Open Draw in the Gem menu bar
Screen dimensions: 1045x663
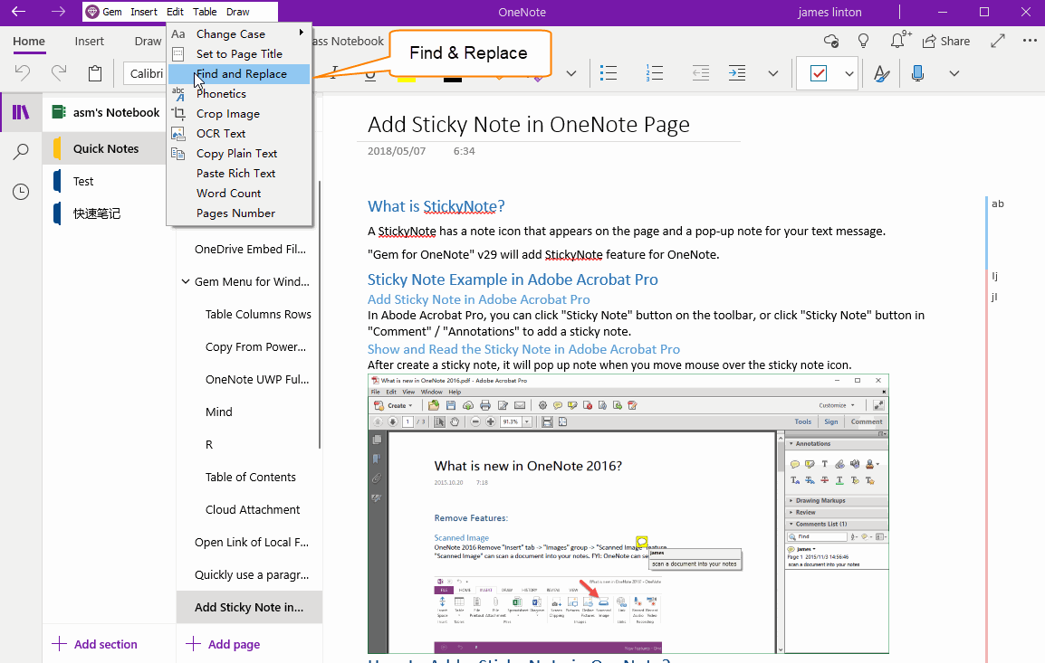tap(238, 12)
